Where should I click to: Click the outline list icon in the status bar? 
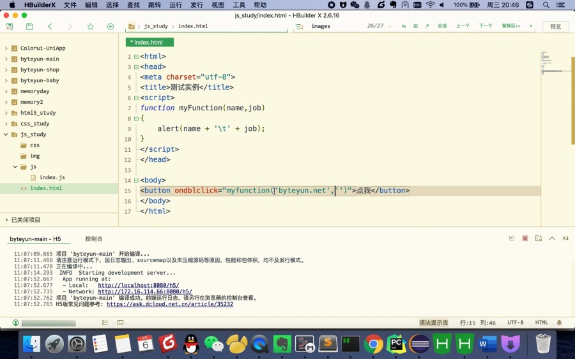coord(105,323)
